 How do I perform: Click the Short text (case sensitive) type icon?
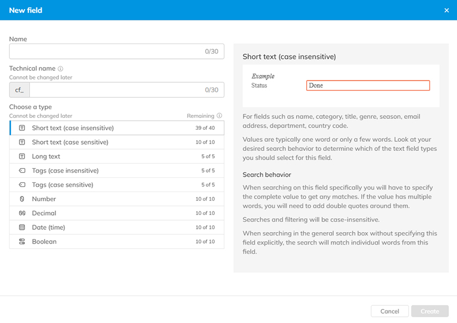point(22,142)
